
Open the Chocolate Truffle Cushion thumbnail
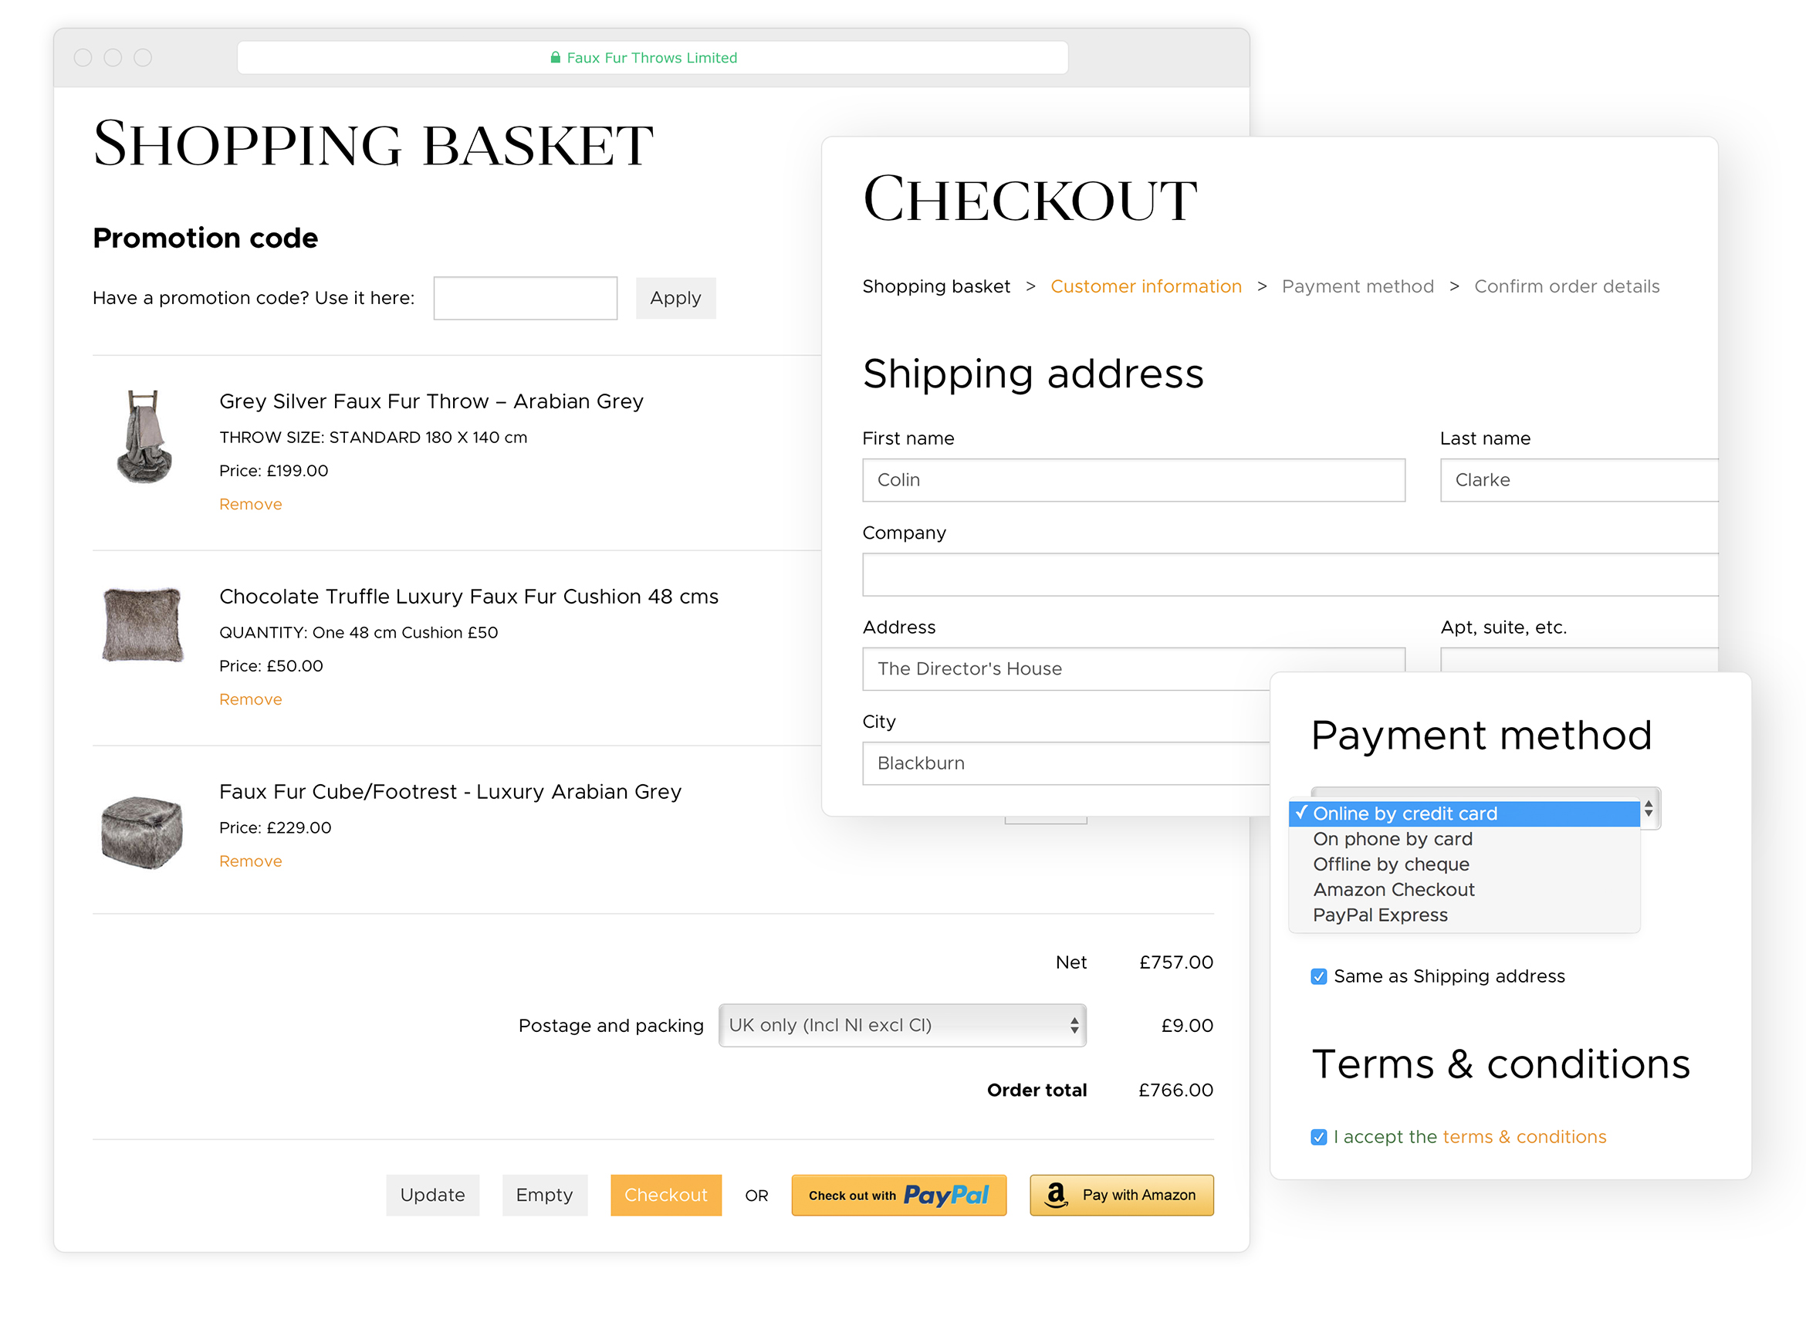[x=143, y=624]
